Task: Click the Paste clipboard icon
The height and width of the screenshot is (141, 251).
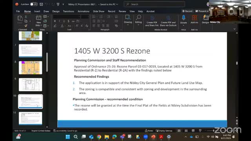Action: [x=20, y=18]
